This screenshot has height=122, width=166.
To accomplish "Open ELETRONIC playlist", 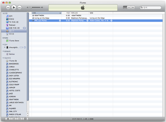I will [14, 82].
